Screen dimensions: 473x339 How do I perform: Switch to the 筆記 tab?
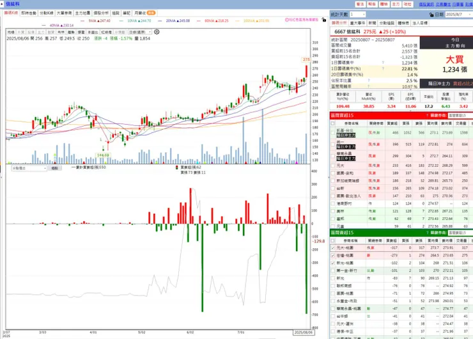pyautogui.click(x=127, y=13)
